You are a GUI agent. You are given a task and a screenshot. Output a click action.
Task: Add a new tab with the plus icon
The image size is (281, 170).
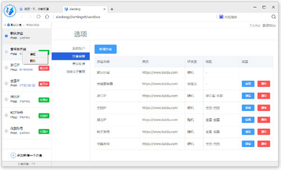coord(112,9)
